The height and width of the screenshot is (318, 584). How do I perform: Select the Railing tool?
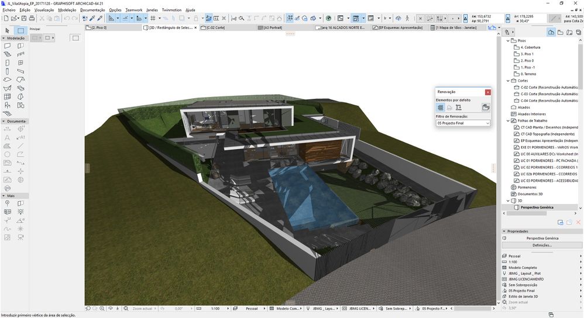[x=20, y=54]
